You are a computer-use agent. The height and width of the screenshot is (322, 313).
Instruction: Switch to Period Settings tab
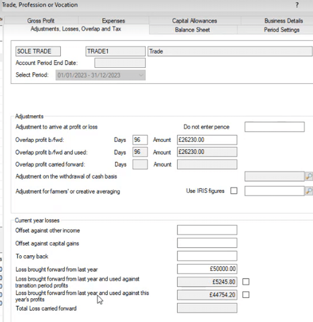(x=281, y=30)
